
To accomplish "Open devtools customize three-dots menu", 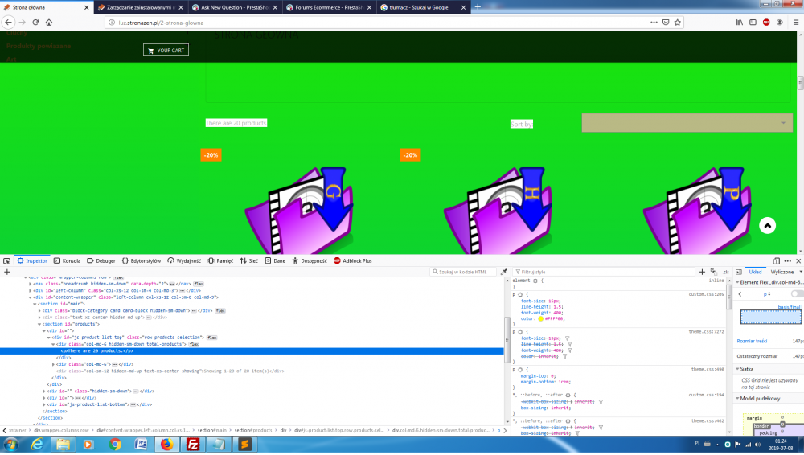I will [x=788, y=260].
